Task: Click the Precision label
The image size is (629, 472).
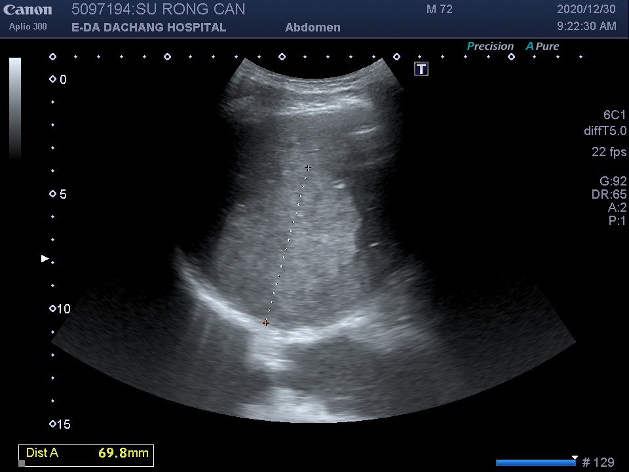Action: (x=490, y=46)
